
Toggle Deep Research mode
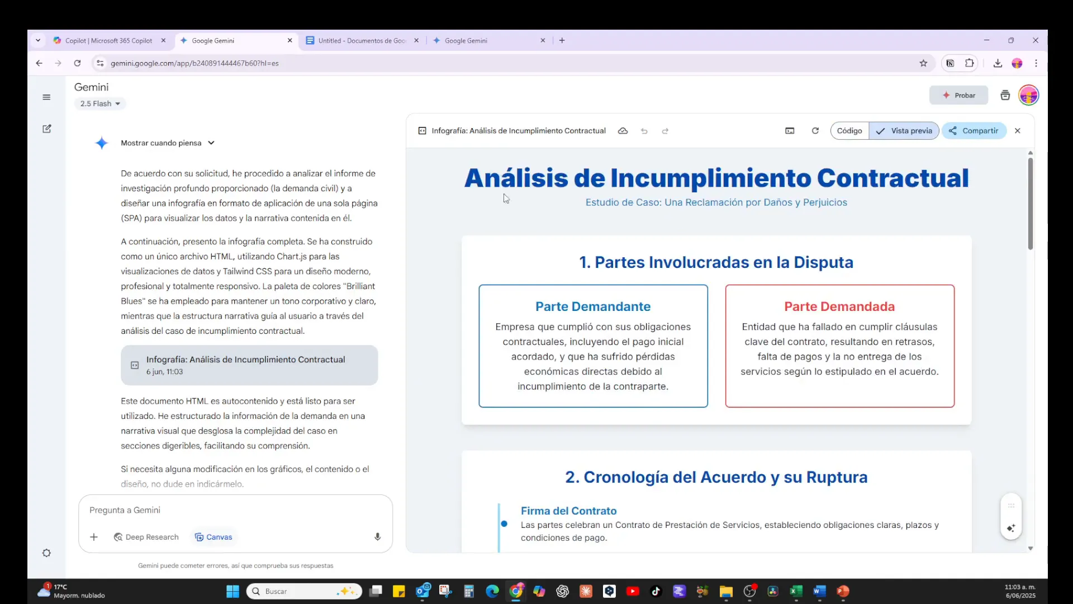(146, 537)
